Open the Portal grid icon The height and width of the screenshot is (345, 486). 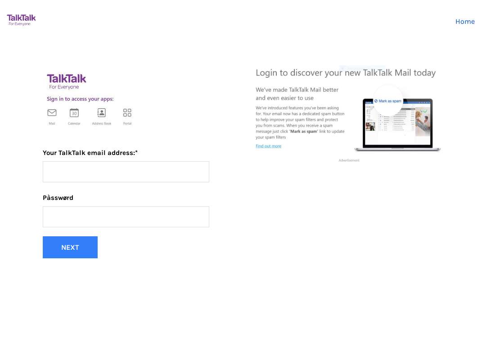tap(127, 113)
